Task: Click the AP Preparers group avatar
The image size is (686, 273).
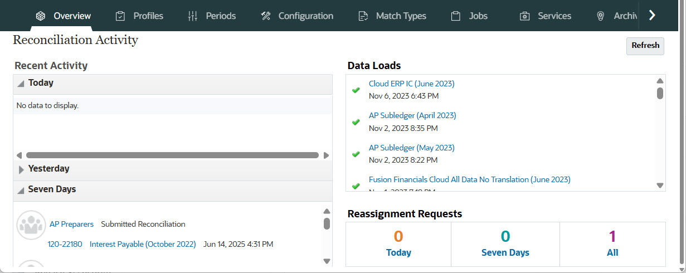Action: pyautogui.click(x=31, y=225)
